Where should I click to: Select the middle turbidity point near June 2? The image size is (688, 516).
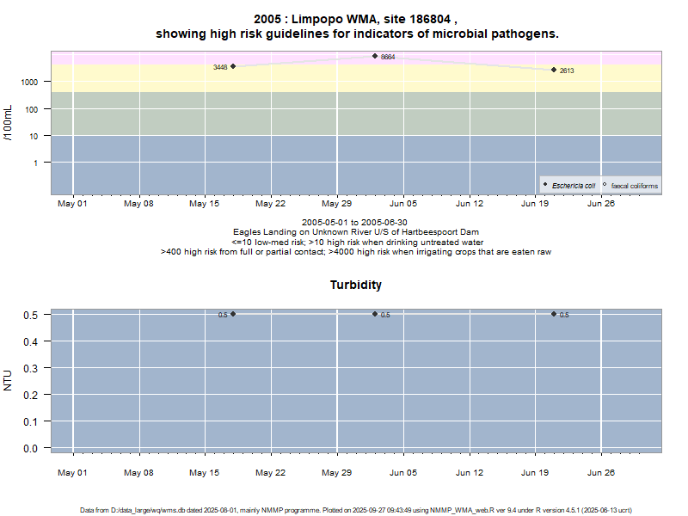click(375, 314)
